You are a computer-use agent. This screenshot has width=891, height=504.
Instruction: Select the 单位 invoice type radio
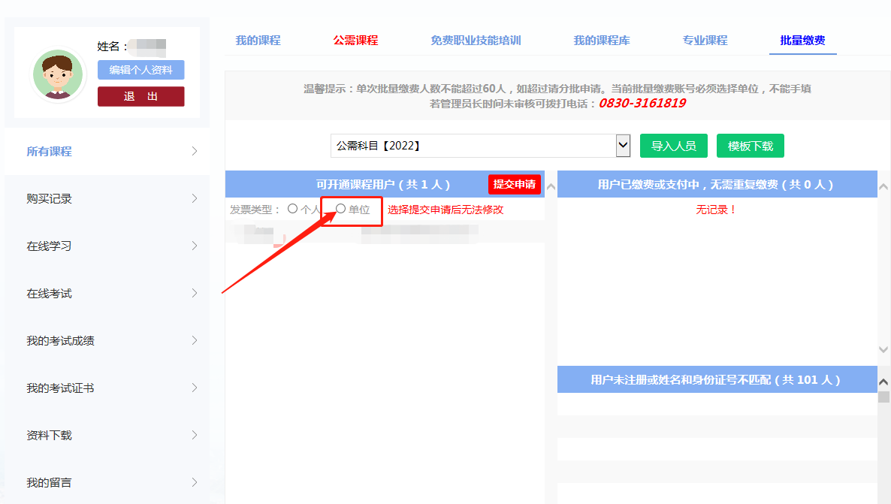(341, 210)
